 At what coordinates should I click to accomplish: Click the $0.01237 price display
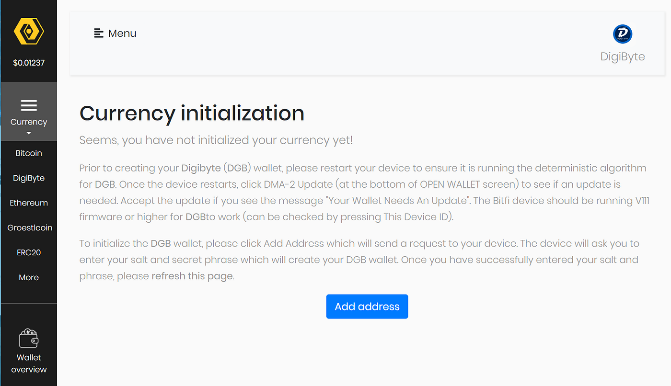(29, 63)
